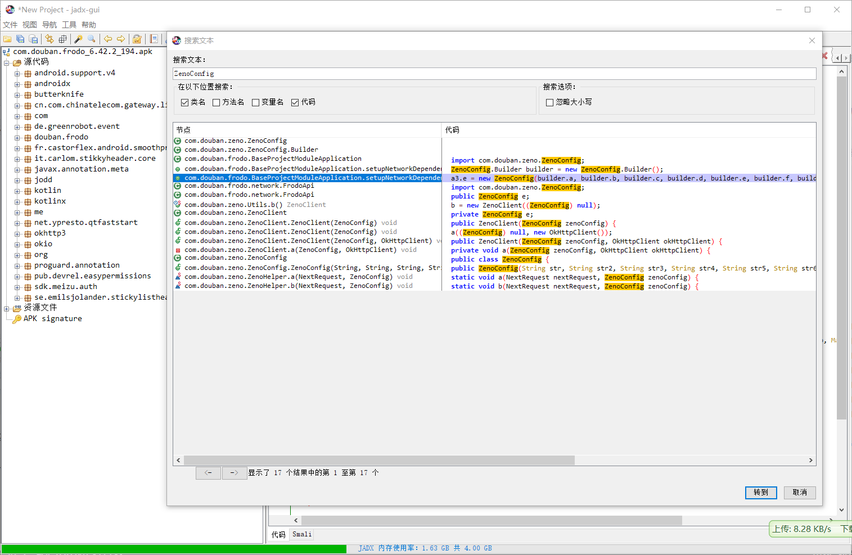
Task: Collapse the 源代码 tree node
Action: point(7,62)
